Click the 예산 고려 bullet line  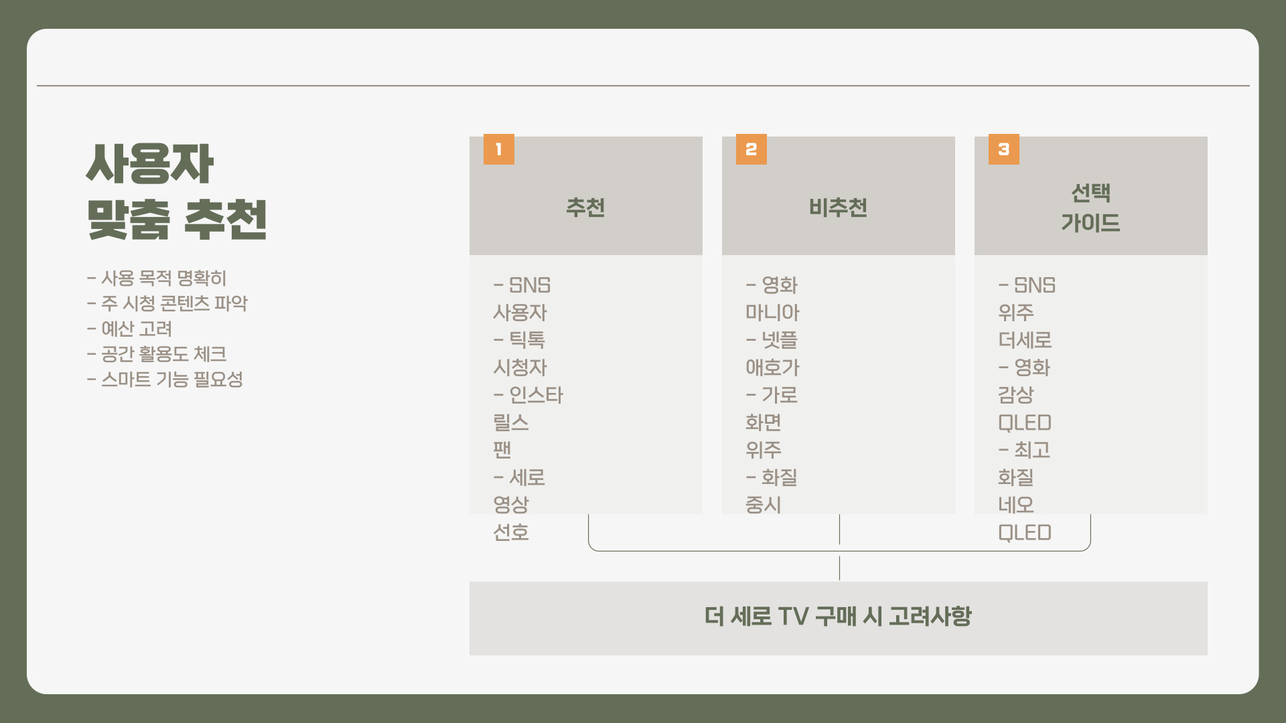(x=130, y=329)
